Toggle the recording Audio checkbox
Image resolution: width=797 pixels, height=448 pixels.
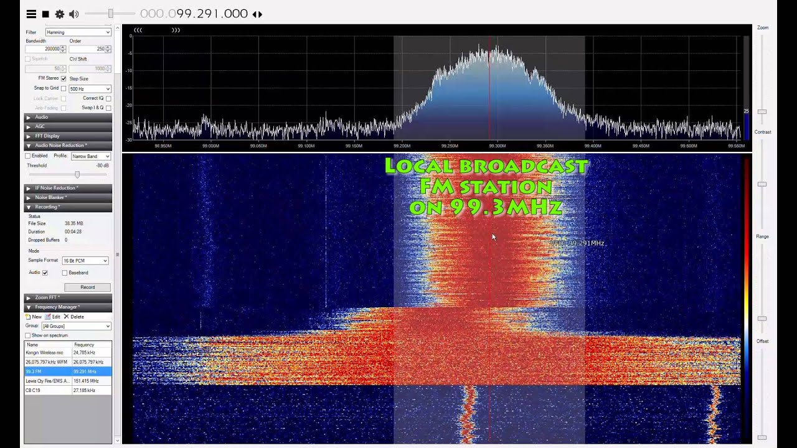(x=45, y=273)
